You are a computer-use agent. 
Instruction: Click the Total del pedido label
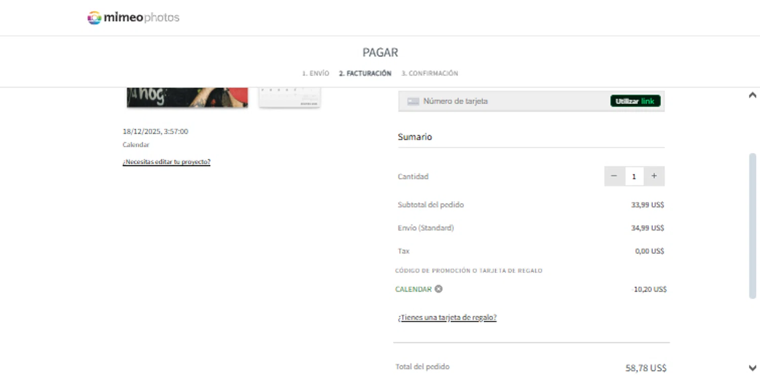point(423,367)
